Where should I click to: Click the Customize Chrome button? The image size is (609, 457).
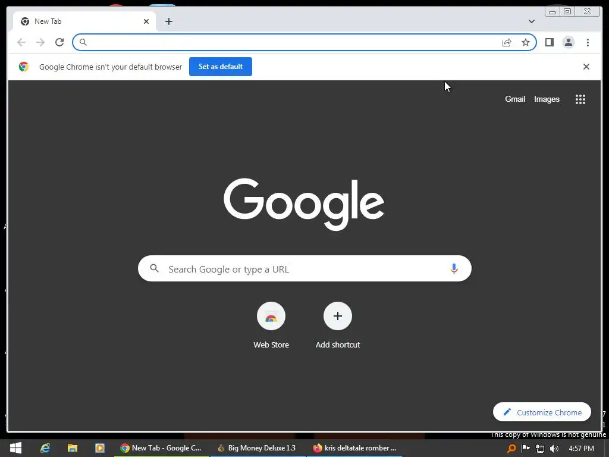tap(542, 412)
